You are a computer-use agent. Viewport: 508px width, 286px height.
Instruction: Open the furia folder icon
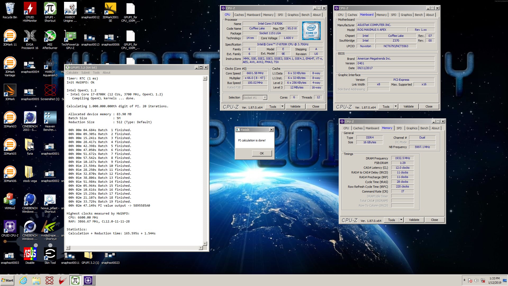pyautogui.click(x=30, y=147)
